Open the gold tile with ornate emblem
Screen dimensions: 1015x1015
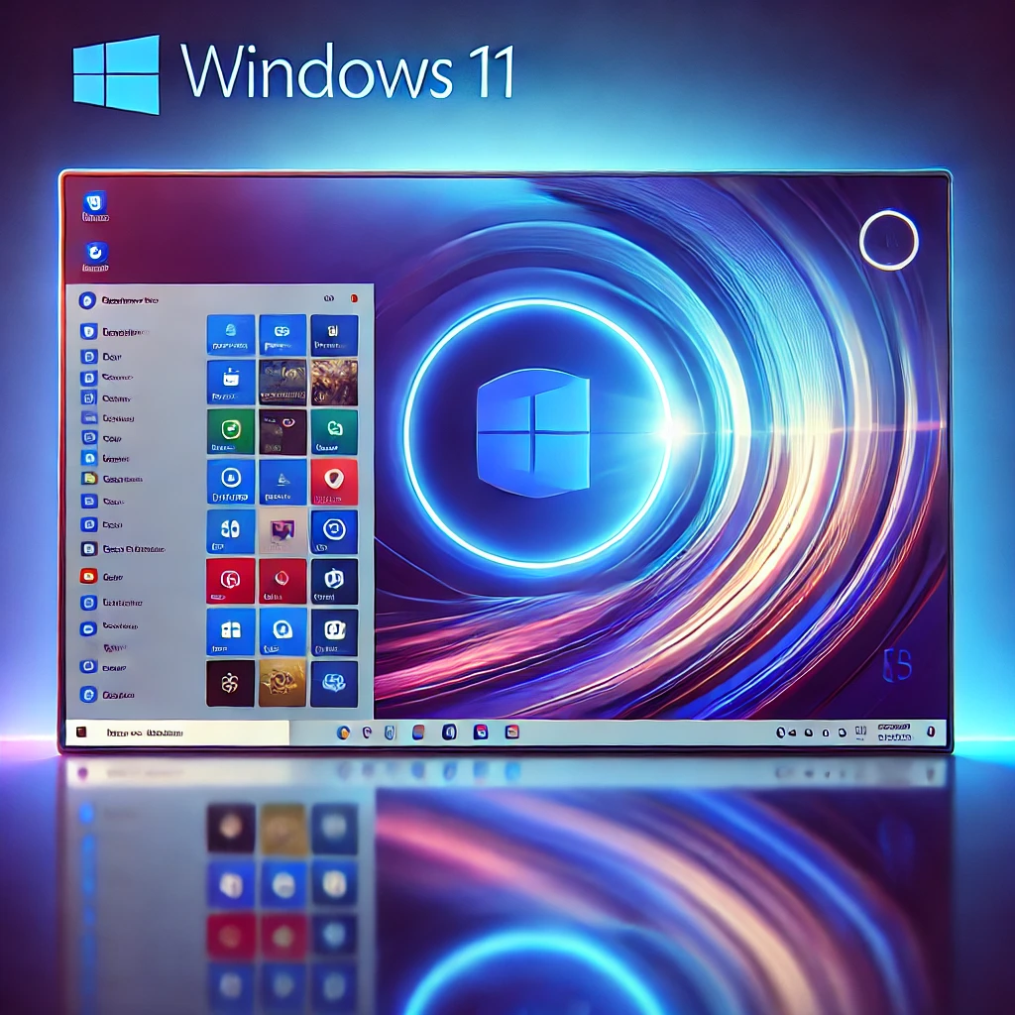[282, 683]
